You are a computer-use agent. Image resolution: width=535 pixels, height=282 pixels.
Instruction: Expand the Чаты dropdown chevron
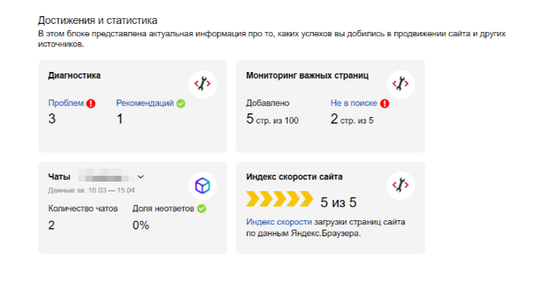pyautogui.click(x=140, y=177)
